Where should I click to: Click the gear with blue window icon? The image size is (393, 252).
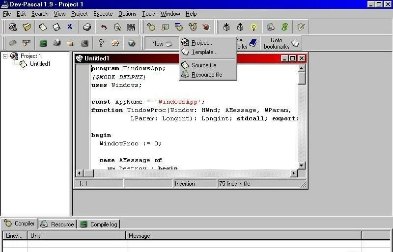[179, 27]
